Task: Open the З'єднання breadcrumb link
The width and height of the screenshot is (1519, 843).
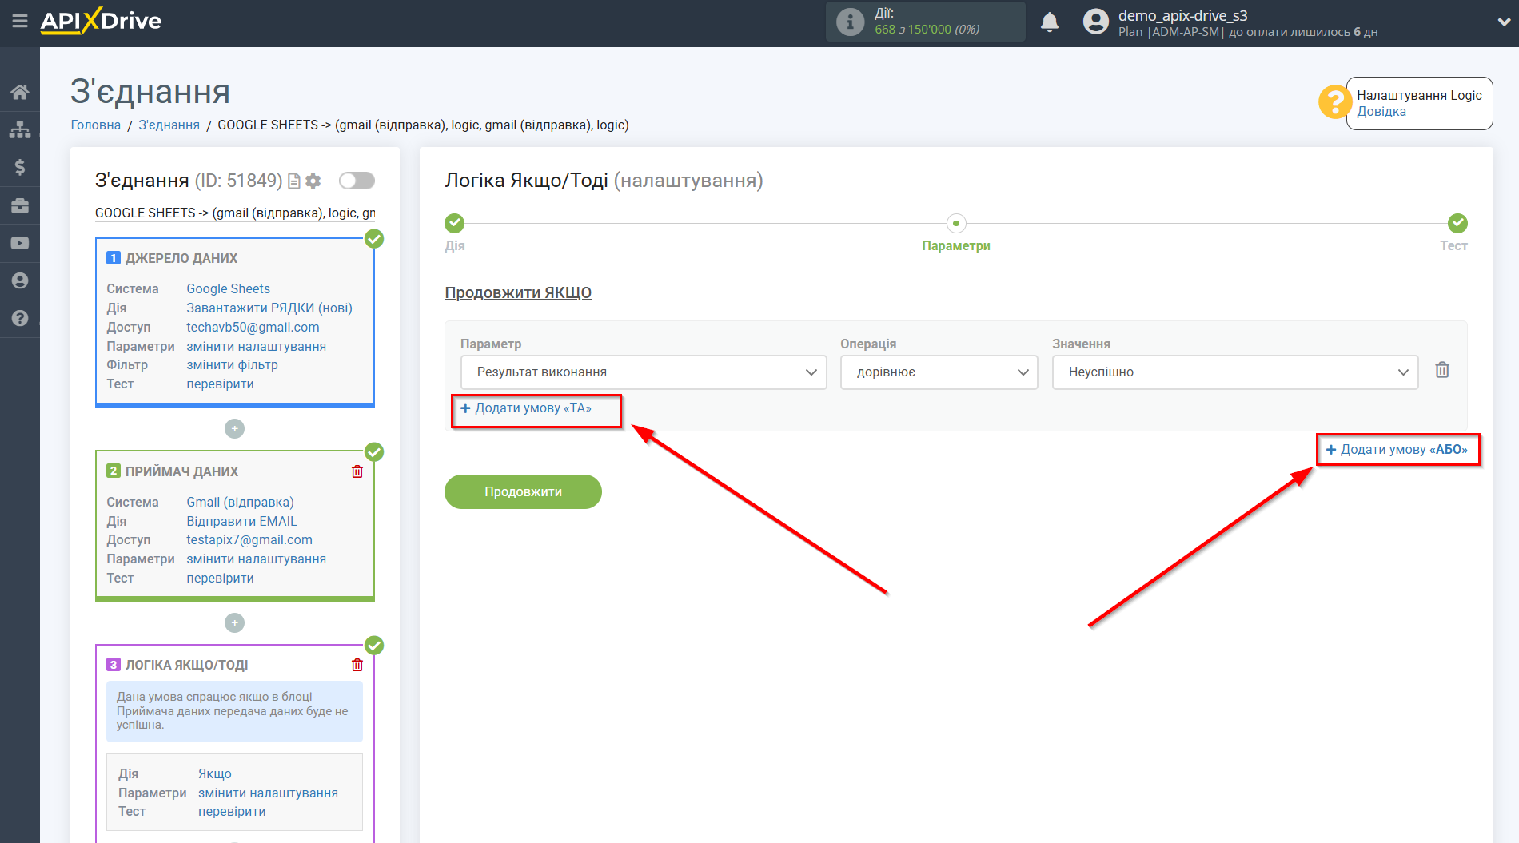Action: click(x=169, y=125)
